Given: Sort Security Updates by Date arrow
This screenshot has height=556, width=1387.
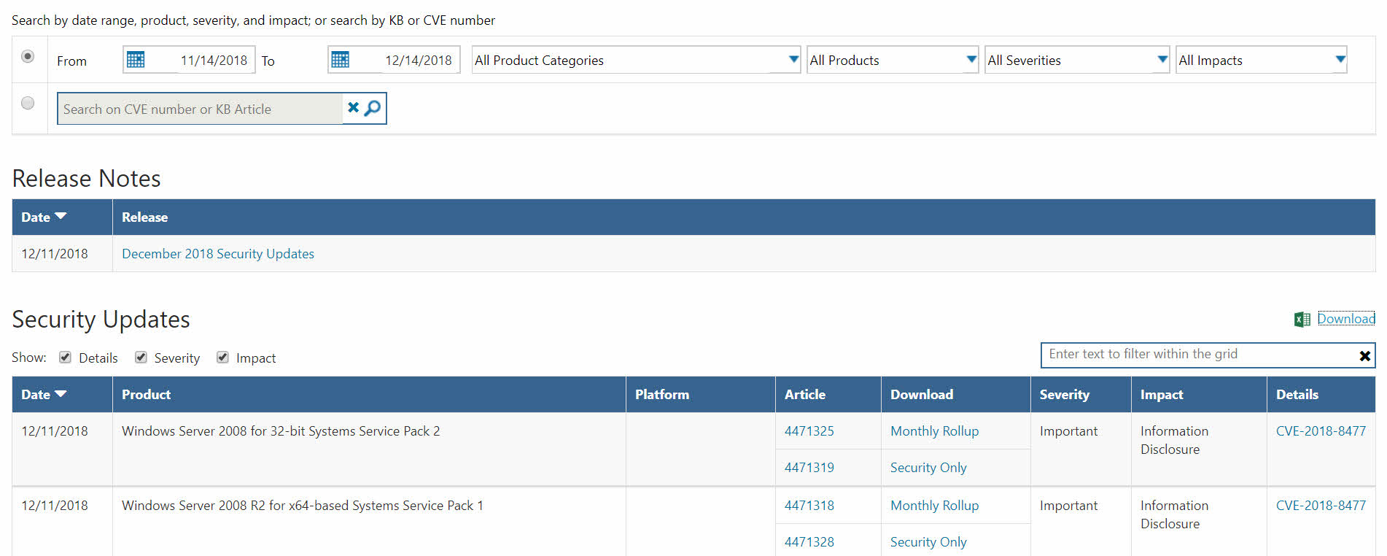Looking at the screenshot, I should click(x=61, y=393).
